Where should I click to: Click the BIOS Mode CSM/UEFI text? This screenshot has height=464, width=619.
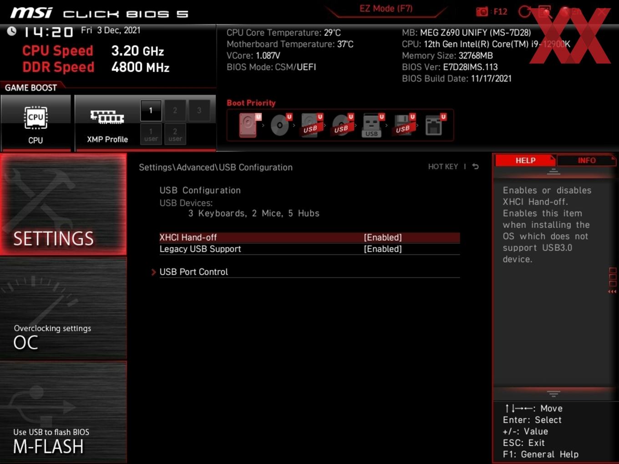(271, 67)
